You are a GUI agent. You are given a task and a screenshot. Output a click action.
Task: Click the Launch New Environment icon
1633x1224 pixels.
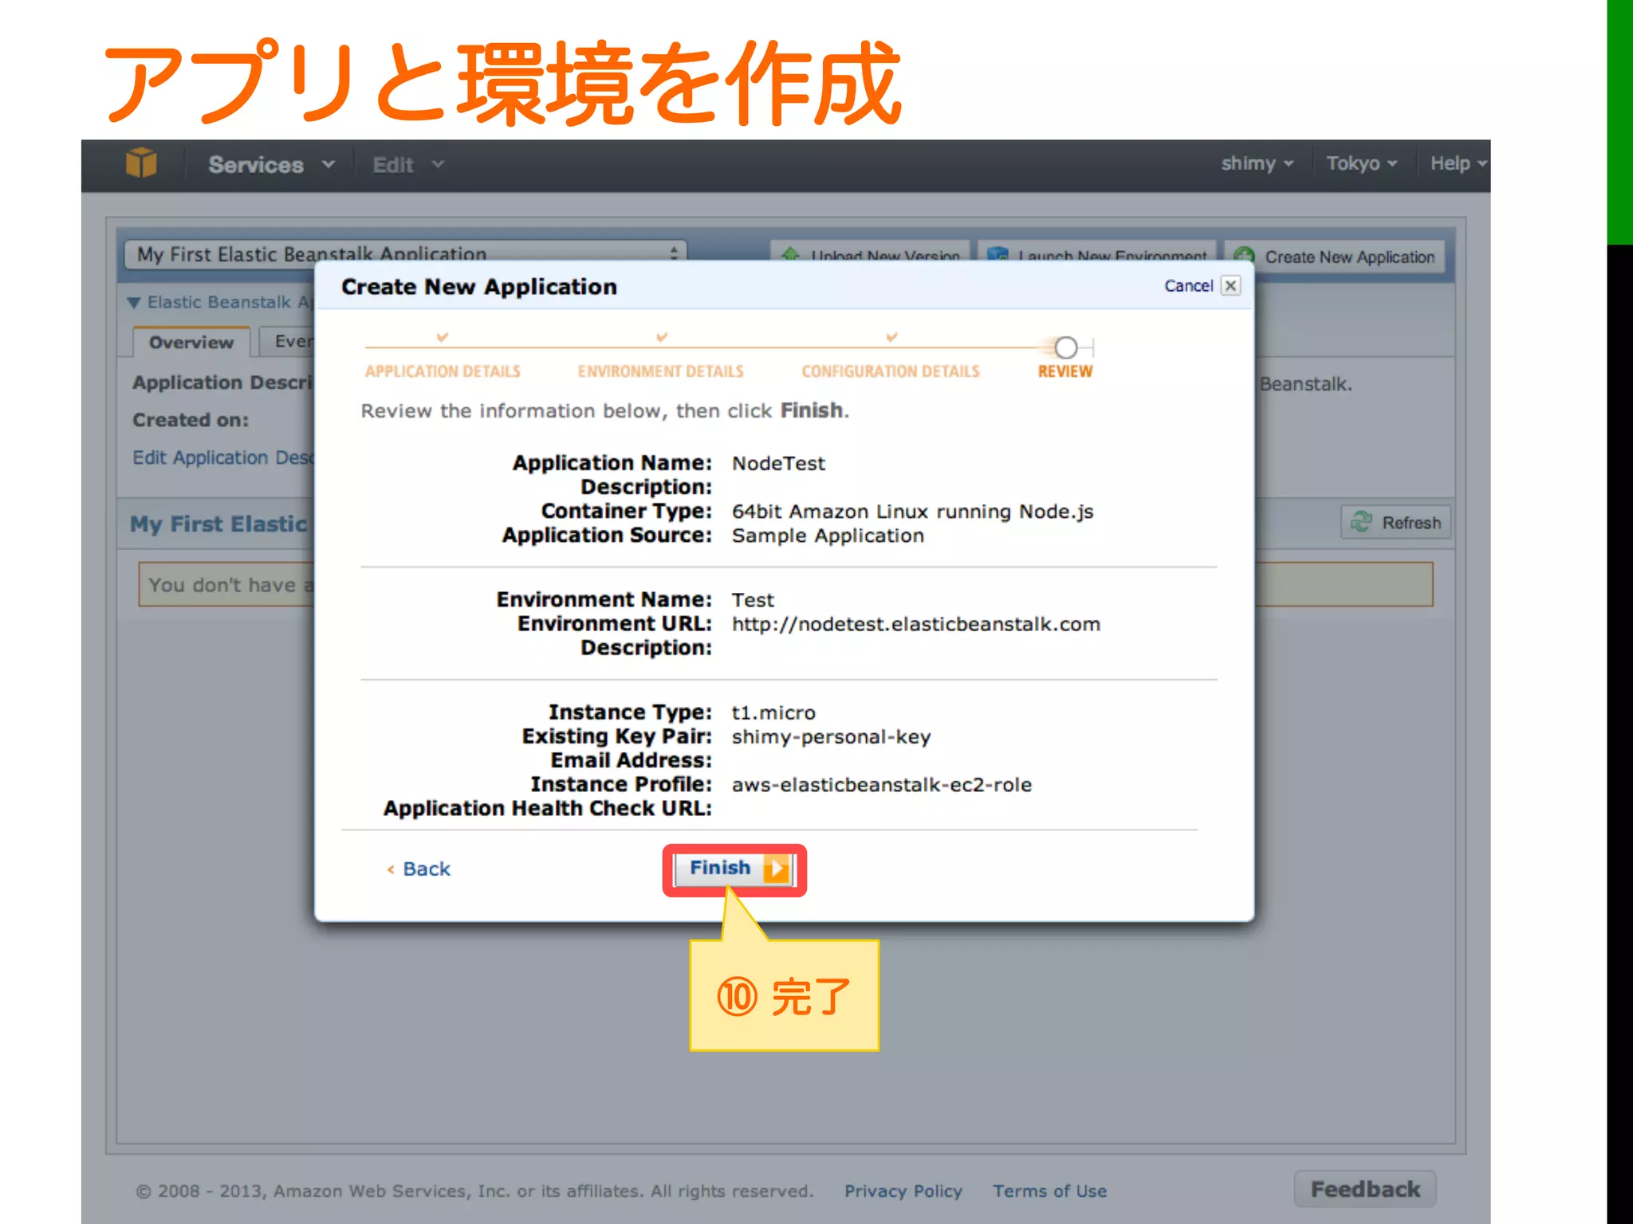pos(998,255)
